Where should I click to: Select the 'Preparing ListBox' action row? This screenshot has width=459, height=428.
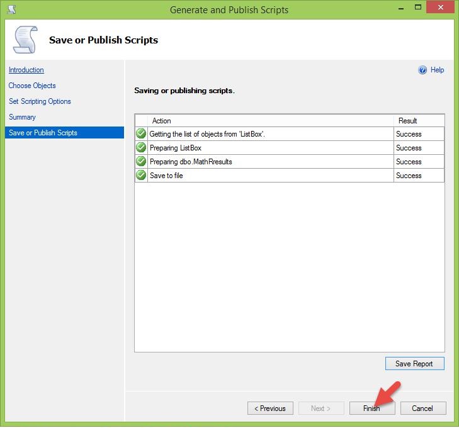(x=290, y=147)
